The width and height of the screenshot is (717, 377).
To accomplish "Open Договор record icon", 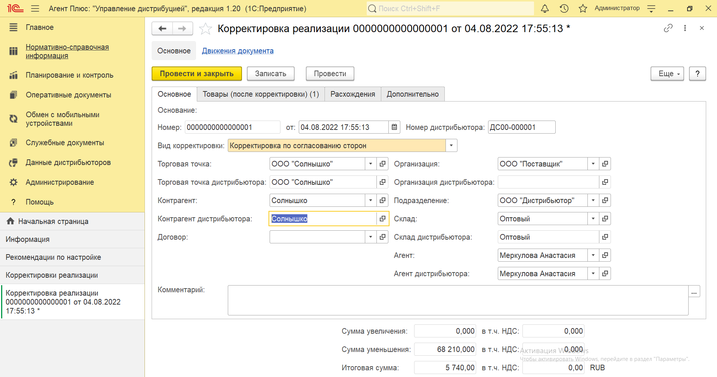I will tap(382, 237).
